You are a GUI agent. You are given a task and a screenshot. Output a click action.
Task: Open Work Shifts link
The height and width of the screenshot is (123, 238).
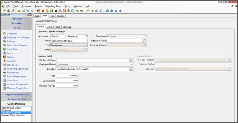point(12,81)
